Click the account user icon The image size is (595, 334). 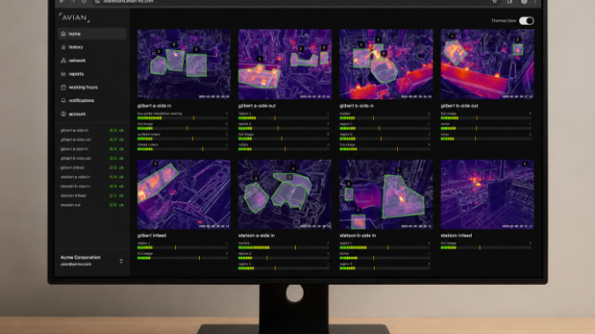click(63, 113)
